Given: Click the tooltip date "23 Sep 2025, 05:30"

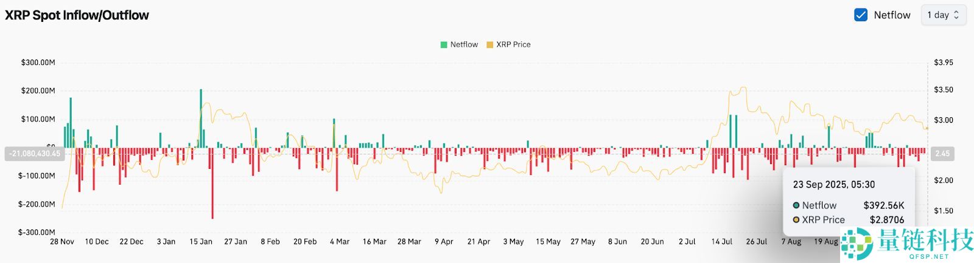Looking at the screenshot, I should (833, 185).
